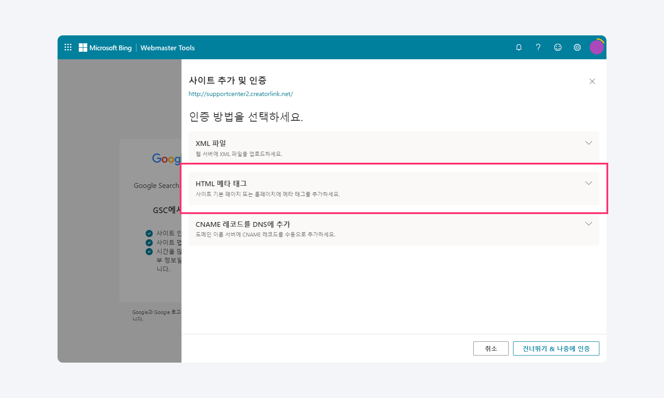Viewport: 664px width, 398px height.
Task: Open the notifications bell
Action: pos(519,47)
